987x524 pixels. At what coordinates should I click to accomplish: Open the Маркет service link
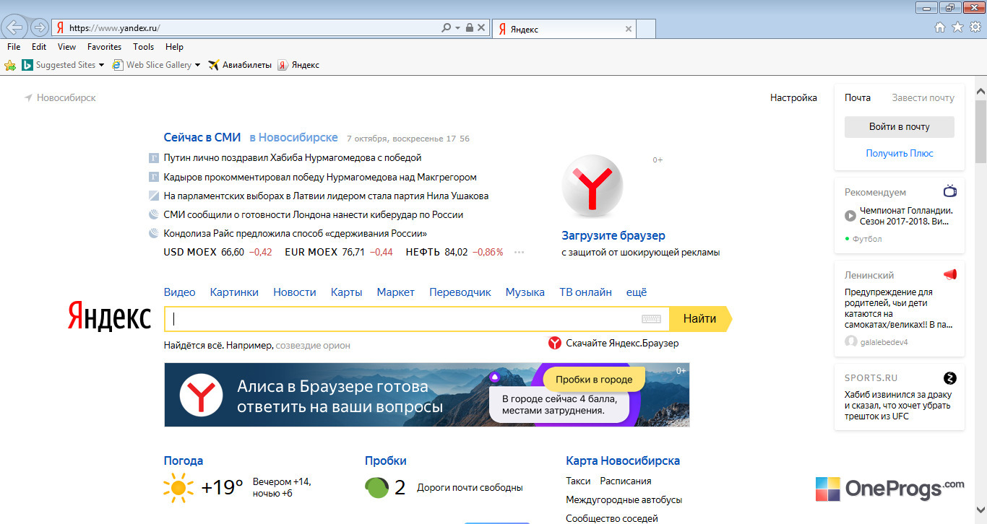395,292
